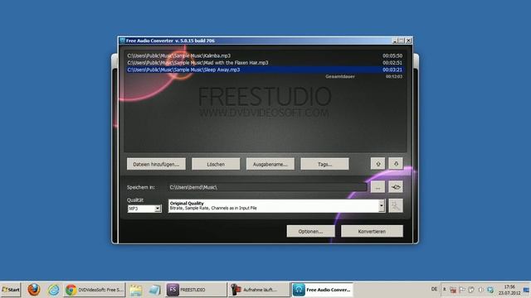Switch to the Aufnahme läuft taskbar window
This screenshot has width=531, height=298.
click(x=259, y=290)
